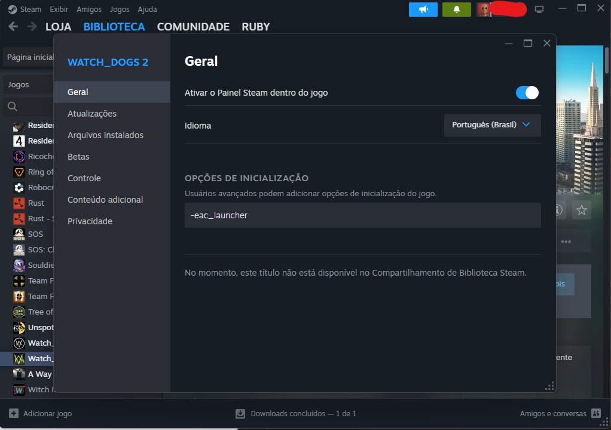Open the Jogos library filter dropdown
Viewport: 611px width, 430px height.
point(28,84)
